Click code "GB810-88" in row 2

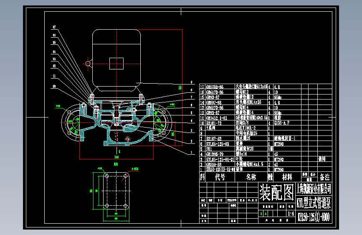[x=214, y=164]
